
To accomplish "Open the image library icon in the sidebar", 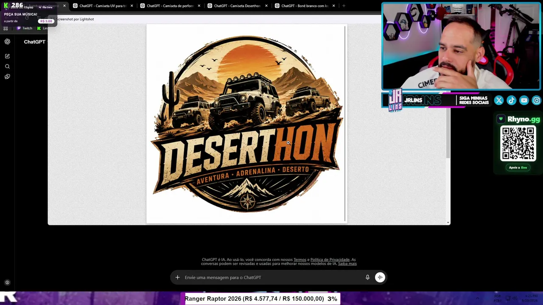I will [7, 77].
